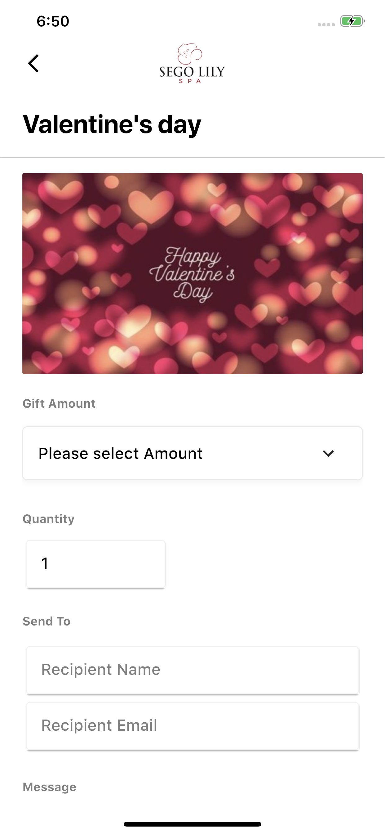
Task: Tap the battery charging icon
Action: coord(352,21)
